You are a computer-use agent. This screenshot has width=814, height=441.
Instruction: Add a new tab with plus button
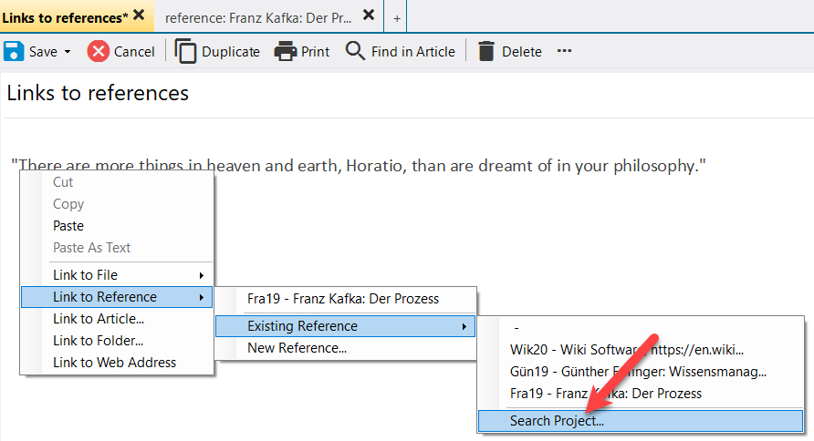397,16
